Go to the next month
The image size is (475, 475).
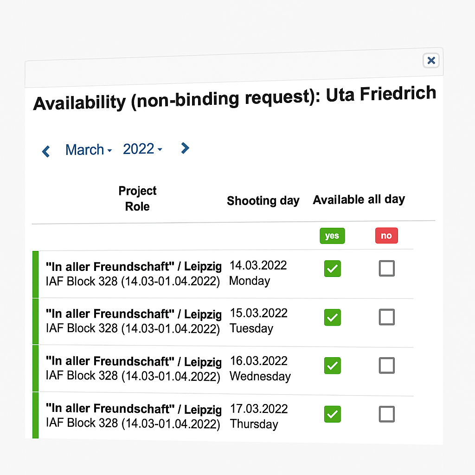(x=185, y=148)
